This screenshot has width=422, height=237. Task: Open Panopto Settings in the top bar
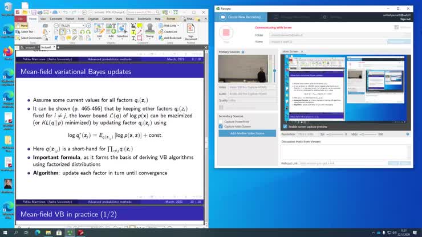click(332, 17)
